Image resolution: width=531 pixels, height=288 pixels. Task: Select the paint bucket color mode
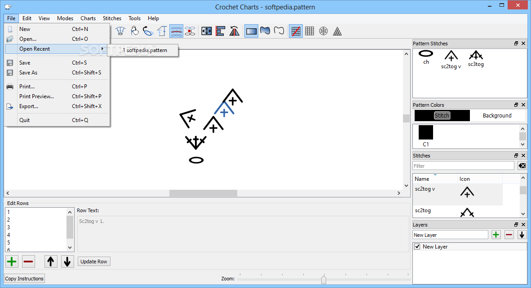click(x=135, y=31)
